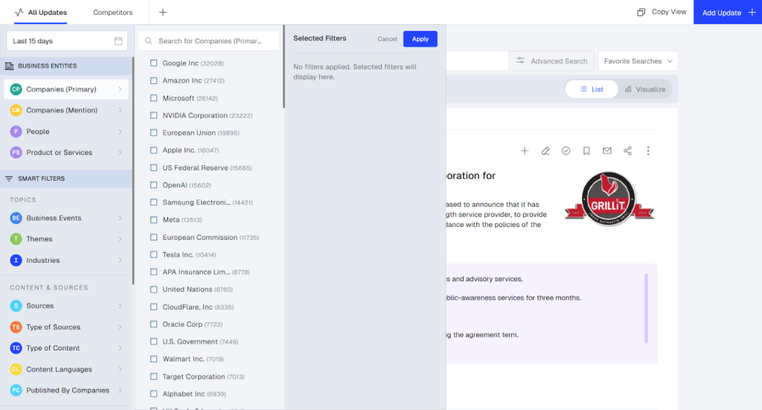Click Cancel in Selected Filters panel
This screenshot has width=762, height=410.
pyautogui.click(x=387, y=39)
